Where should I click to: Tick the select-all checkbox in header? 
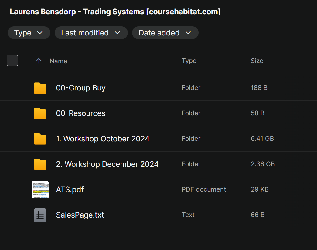pyautogui.click(x=12, y=61)
